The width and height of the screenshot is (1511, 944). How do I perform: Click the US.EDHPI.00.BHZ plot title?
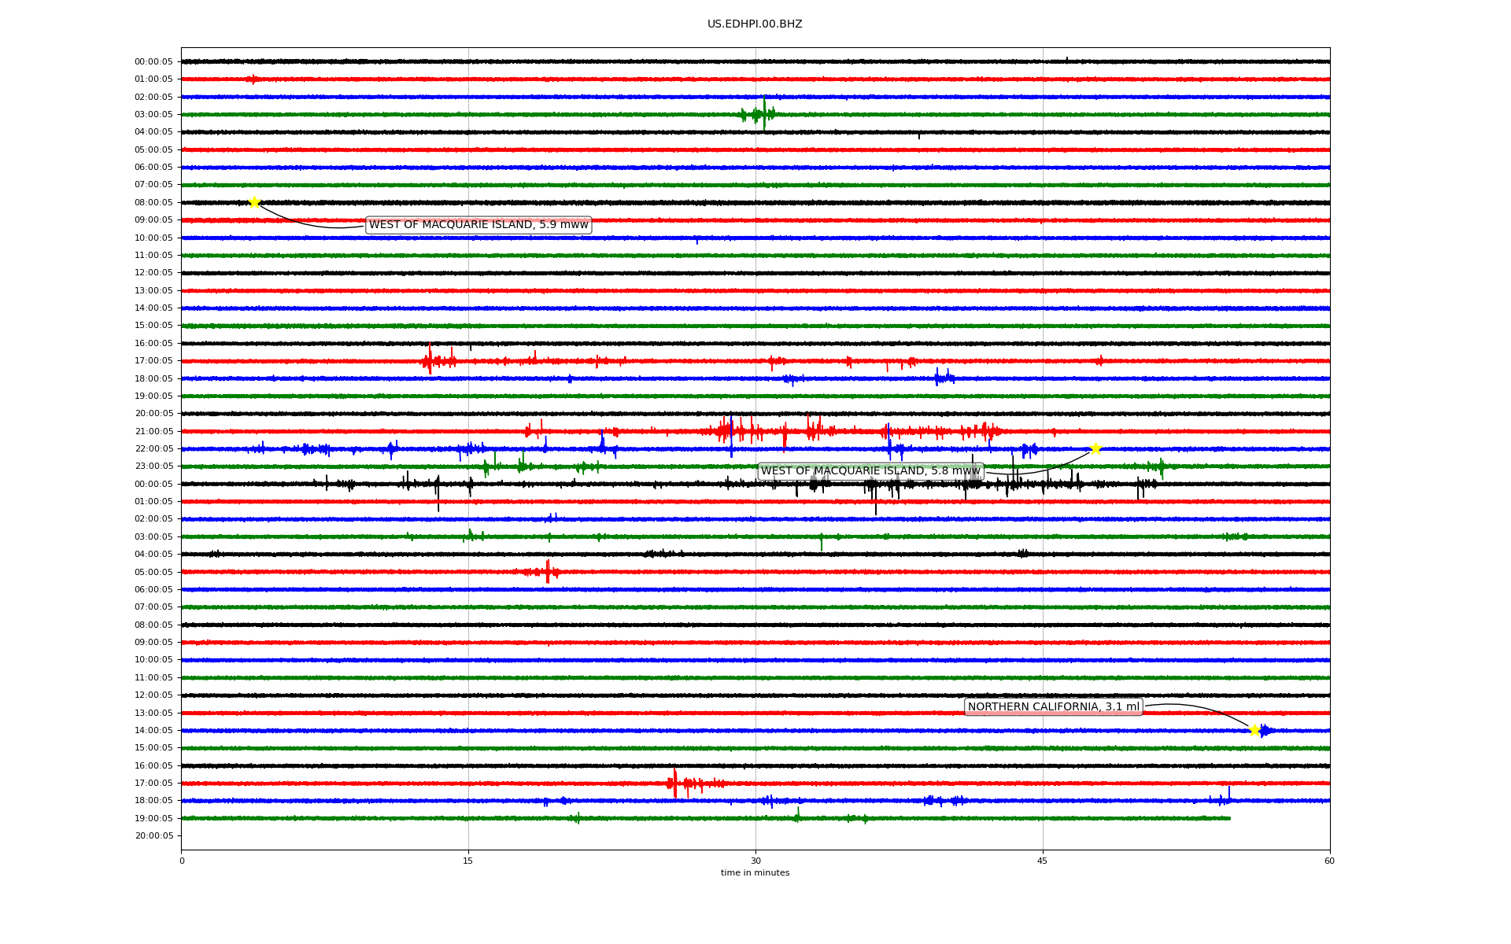click(755, 24)
